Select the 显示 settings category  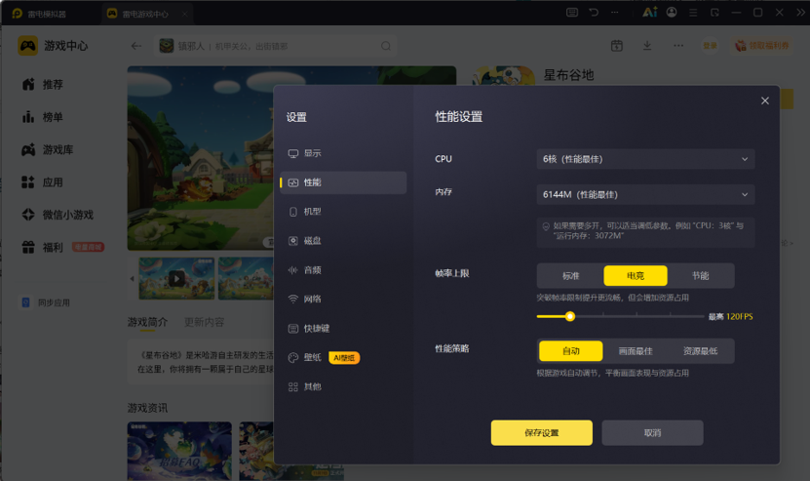[343, 153]
